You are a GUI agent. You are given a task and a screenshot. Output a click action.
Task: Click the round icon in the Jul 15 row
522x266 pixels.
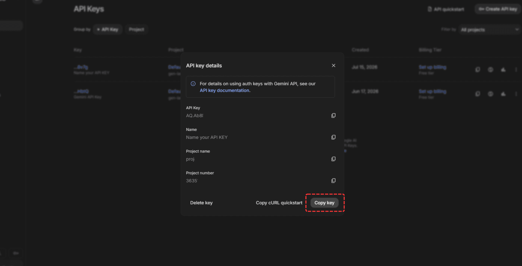tap(490, 69)
